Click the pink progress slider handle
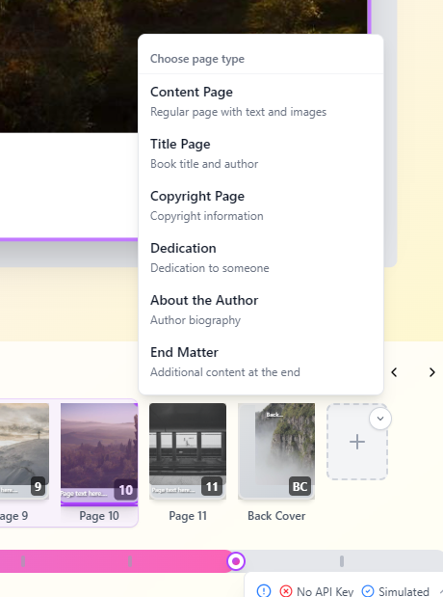 click(236, 561)
